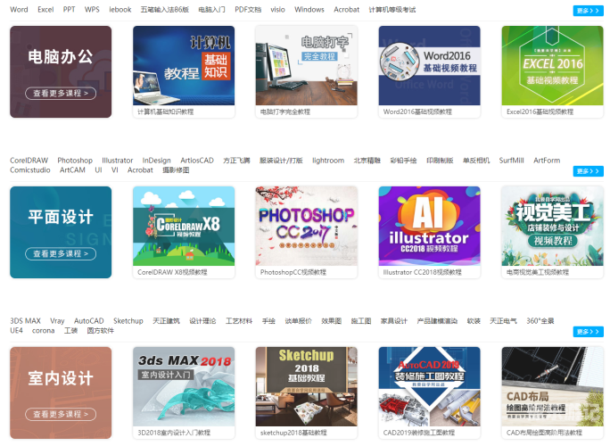The height and width of the screenshot is (446, 610).
Task: Open the Sketchup category link
Action: (128, 321)
